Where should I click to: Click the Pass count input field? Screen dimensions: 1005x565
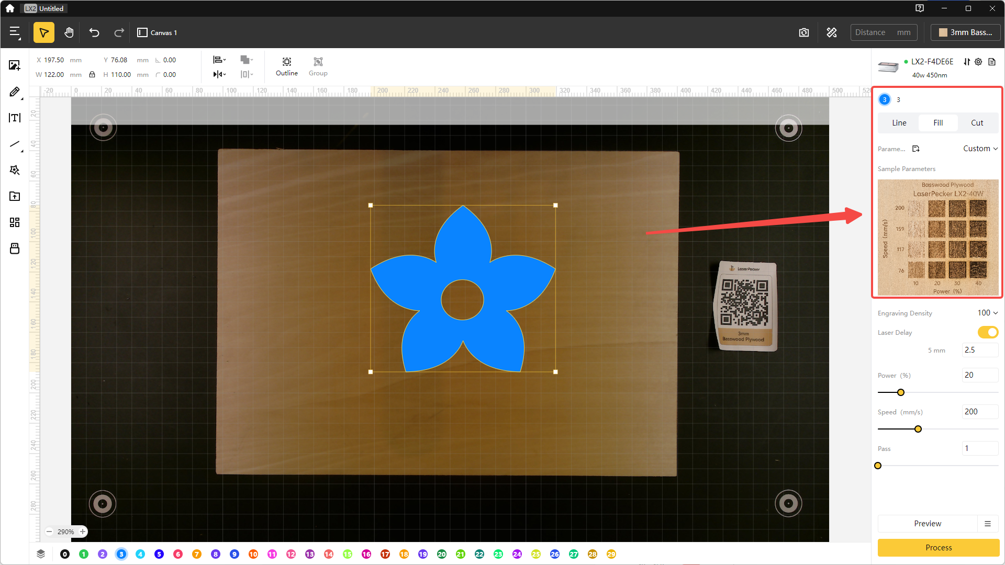coord(980,448)
